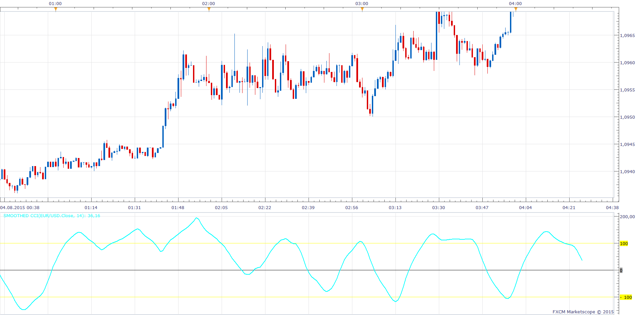Click the 01:48 time axis label
The height and width of the screenshot is (315, 641).
point(178,207)
